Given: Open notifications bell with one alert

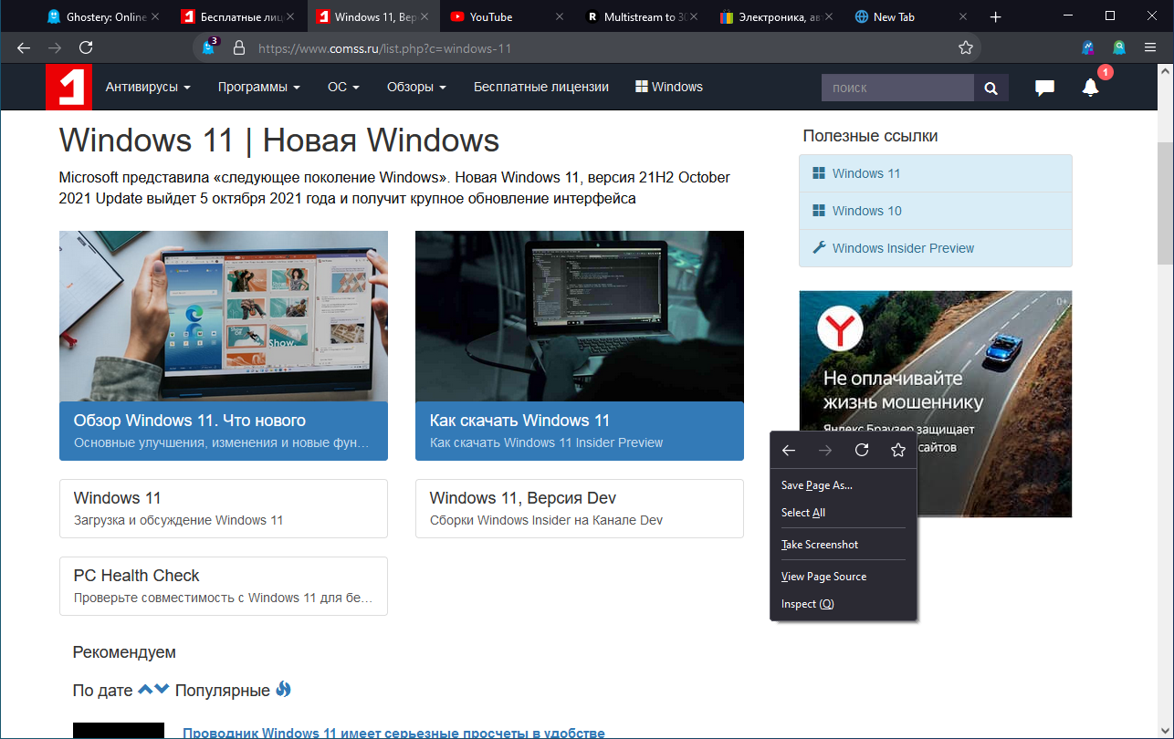Looking at the screenshot, I should click(x=1091, y=88).
